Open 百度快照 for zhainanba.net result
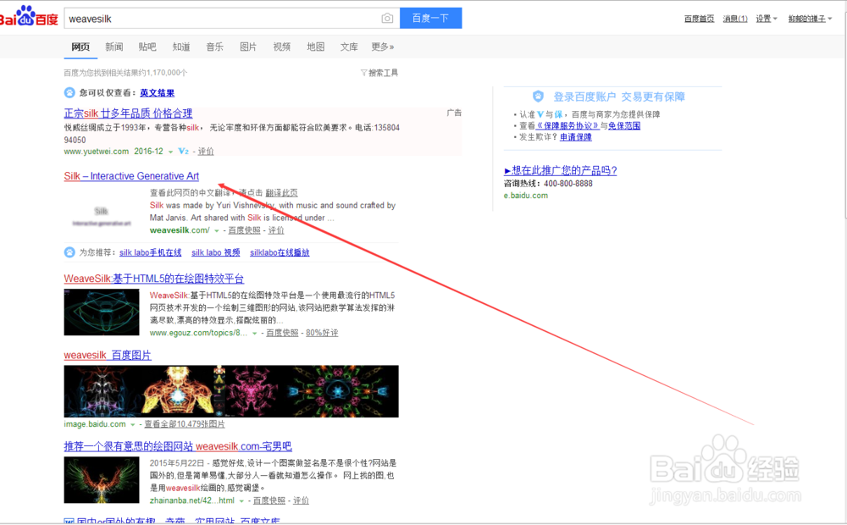The width and height of the screenshot is (847, 525). click(x=269, y=500)
